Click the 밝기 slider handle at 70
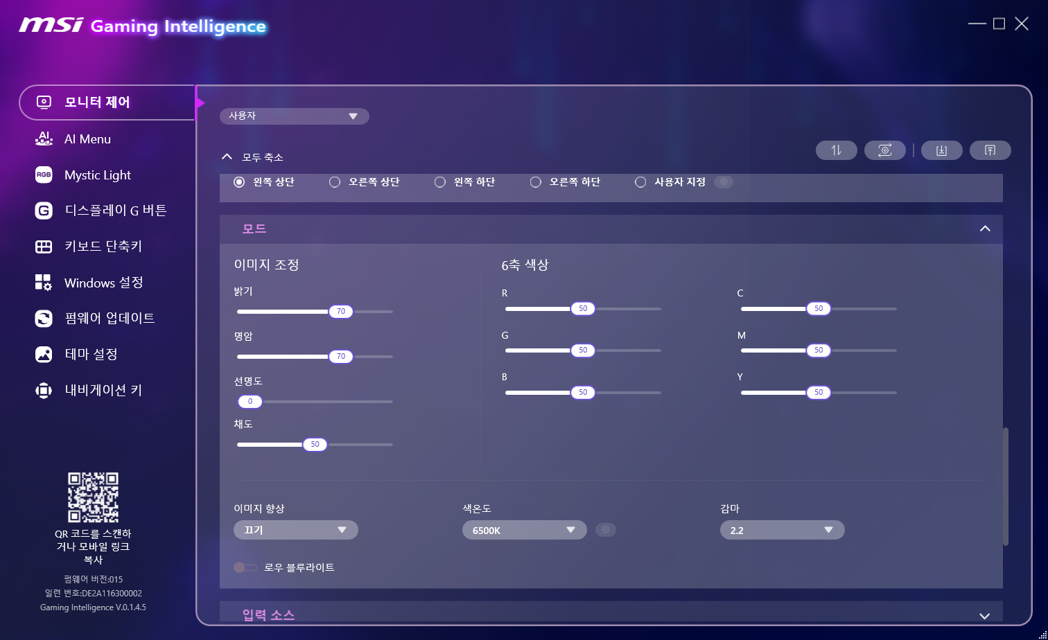The width and height of the screenshot is (1048, 640). pos(341,312)
